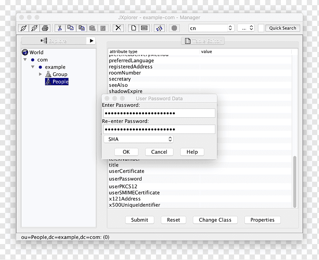Click the Re-enter Password field
319x260 pixels.
click(159, 129)
